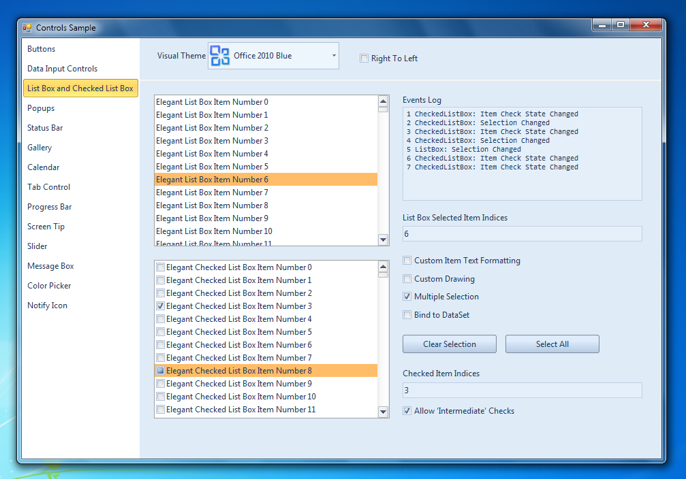
Task: Uncheck Elegant Checked List Box Item Number 3
Action: point(161,306)
